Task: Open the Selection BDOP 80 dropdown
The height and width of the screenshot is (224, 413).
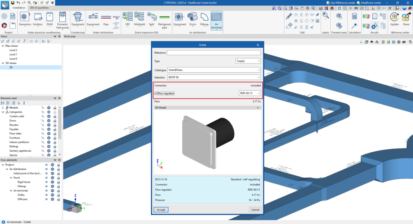Action: (214, 77)
